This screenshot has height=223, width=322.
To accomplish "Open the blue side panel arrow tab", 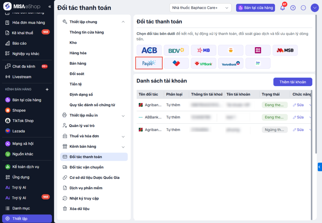I will tap(319, 167).
